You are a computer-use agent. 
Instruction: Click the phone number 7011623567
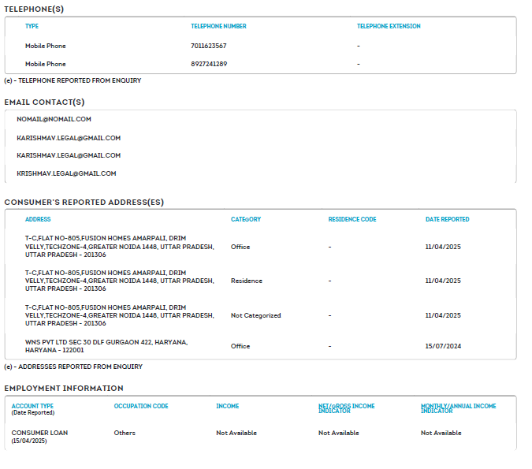[x=209, y=46]
